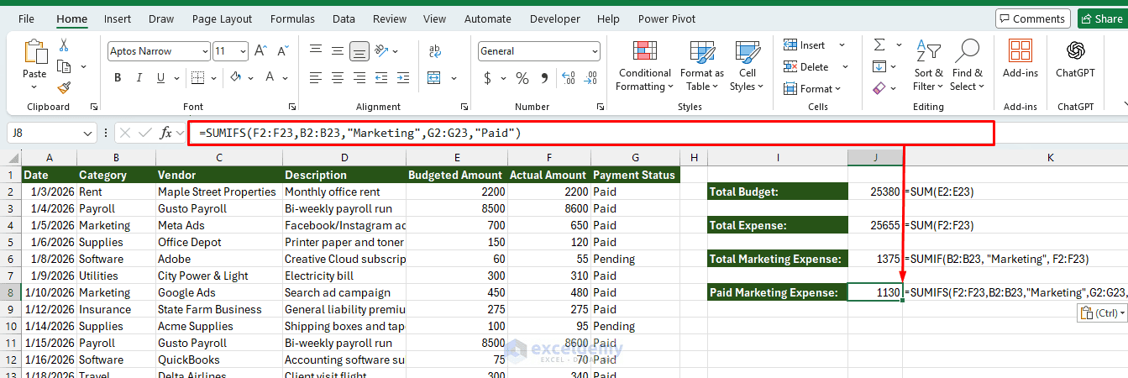Launch the ChatGPT add-in
The height and width of the screenshot is (378, 1128).
1074,59
